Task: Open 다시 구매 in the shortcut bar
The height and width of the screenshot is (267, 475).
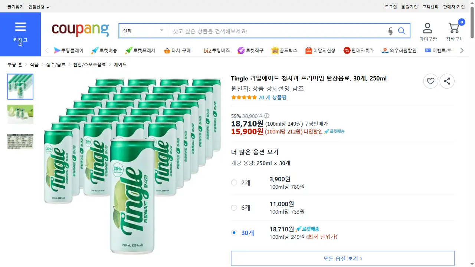Action: tap(177, 50)
